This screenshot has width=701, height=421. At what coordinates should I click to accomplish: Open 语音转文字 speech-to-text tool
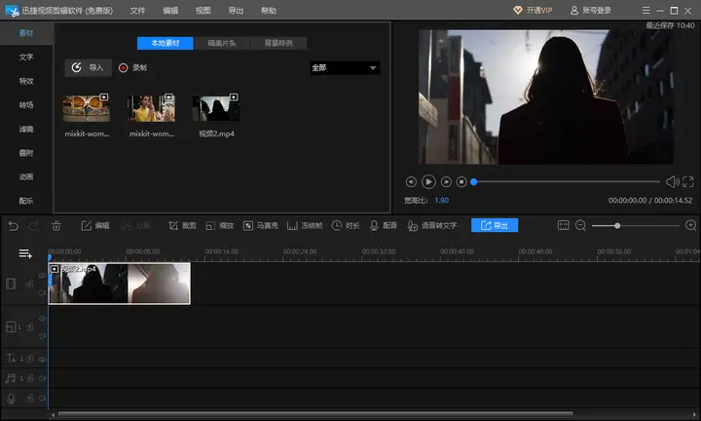pos(432,225)
